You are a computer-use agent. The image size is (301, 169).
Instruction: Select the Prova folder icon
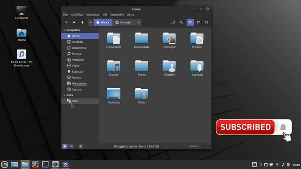pos(142,66)
